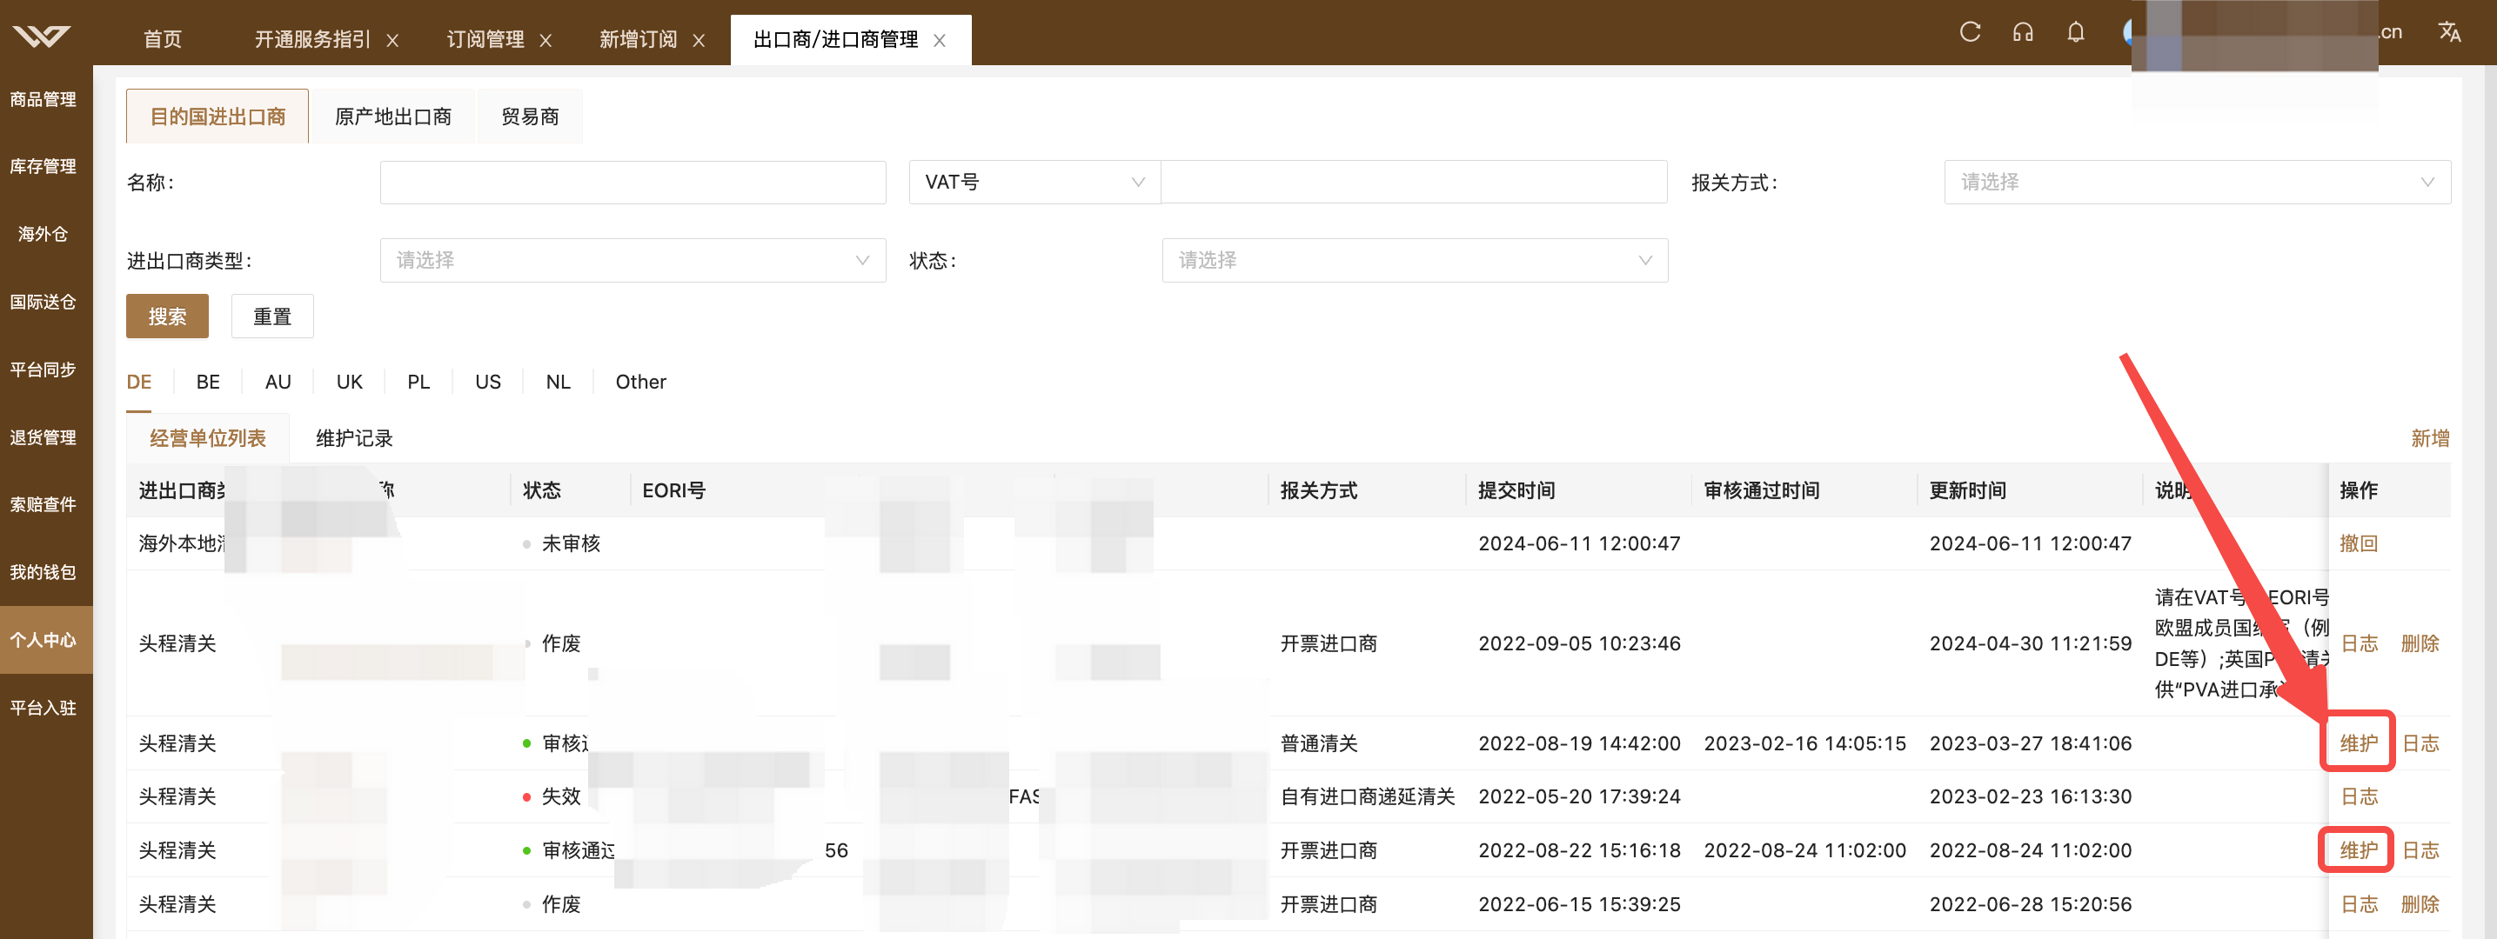The width and height of the screenshot is (2497, 939).
Task: Click the 更新时间 column header
Action: (x=1968, y=490)
